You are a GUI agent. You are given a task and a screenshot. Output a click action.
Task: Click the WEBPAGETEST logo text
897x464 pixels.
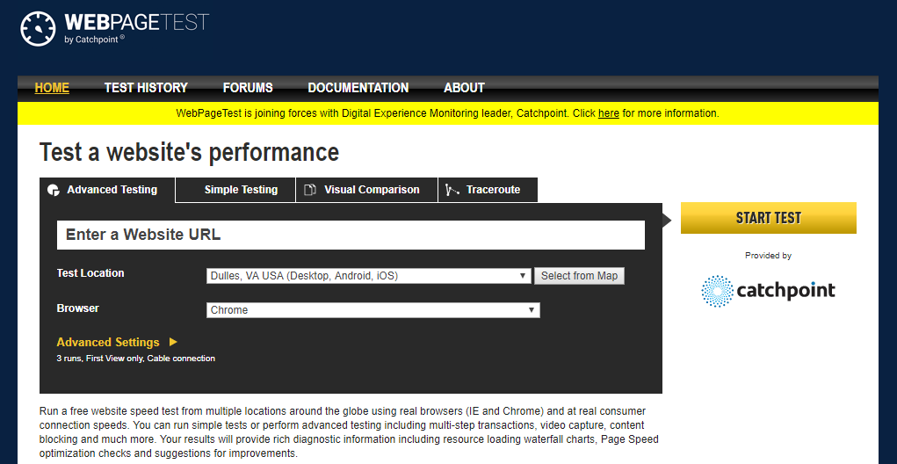[137, 22]
